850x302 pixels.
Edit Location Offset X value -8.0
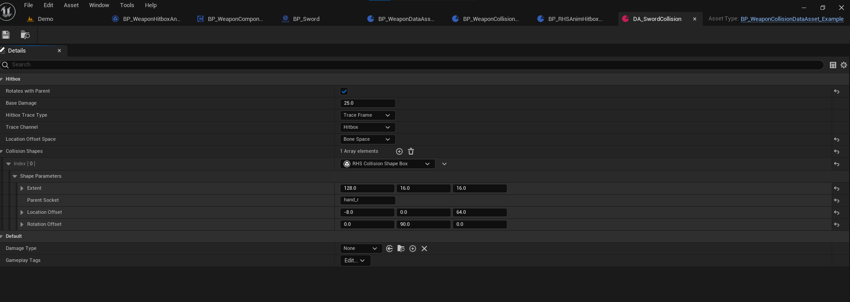point(367,212)
